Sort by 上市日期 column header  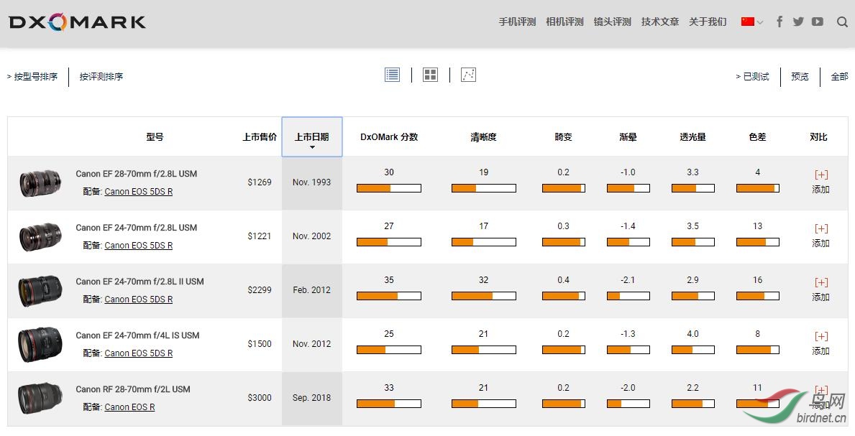pos(311,137)
